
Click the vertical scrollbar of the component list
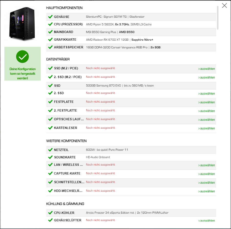point(218,18)
